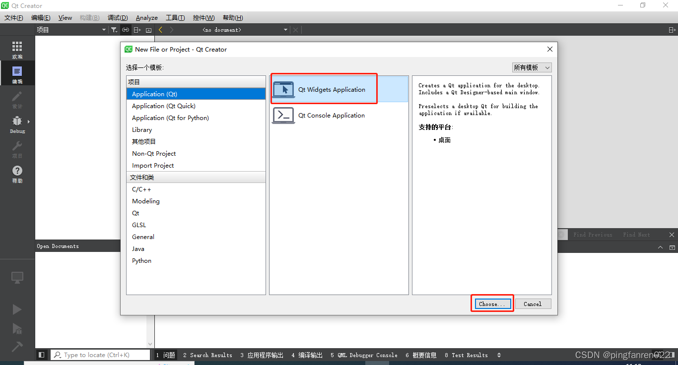The height and width of the screenshot is (365, 678).
Task: Toggle the left sidebar visibility icon
Action: coord(42,355)
